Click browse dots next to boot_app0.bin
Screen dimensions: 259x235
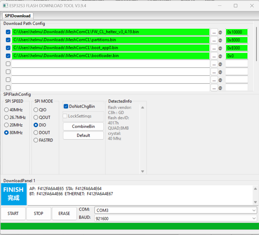coord(214,48)
